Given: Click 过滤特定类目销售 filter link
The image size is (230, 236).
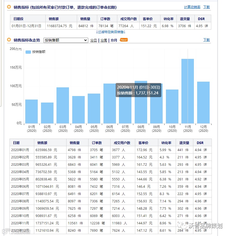Looking at the screenshot, I should click(111, 32).
